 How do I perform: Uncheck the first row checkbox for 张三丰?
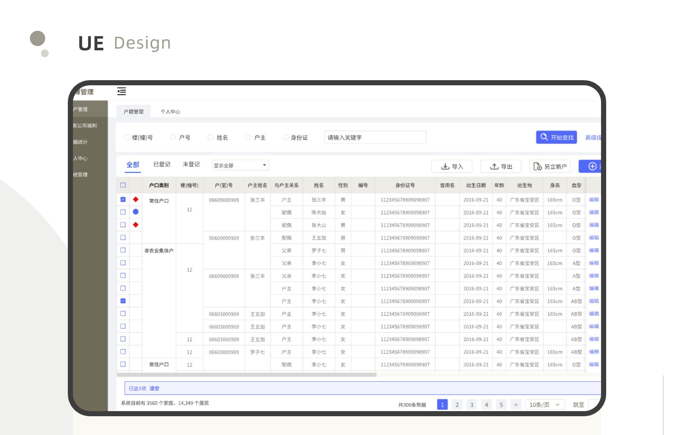tap(123, 200)
